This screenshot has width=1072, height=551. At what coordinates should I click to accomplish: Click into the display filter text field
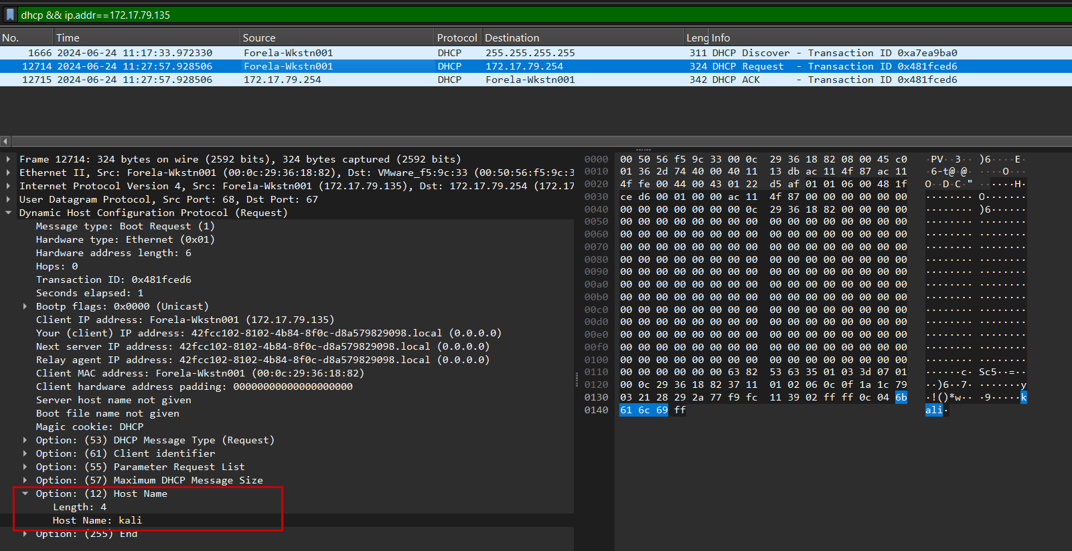click(536, 15)
